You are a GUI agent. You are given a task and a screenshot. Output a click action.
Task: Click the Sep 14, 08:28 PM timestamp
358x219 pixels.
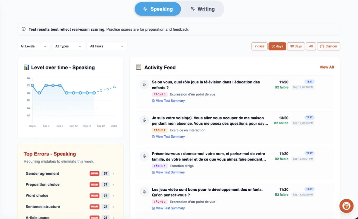[303, 195]
